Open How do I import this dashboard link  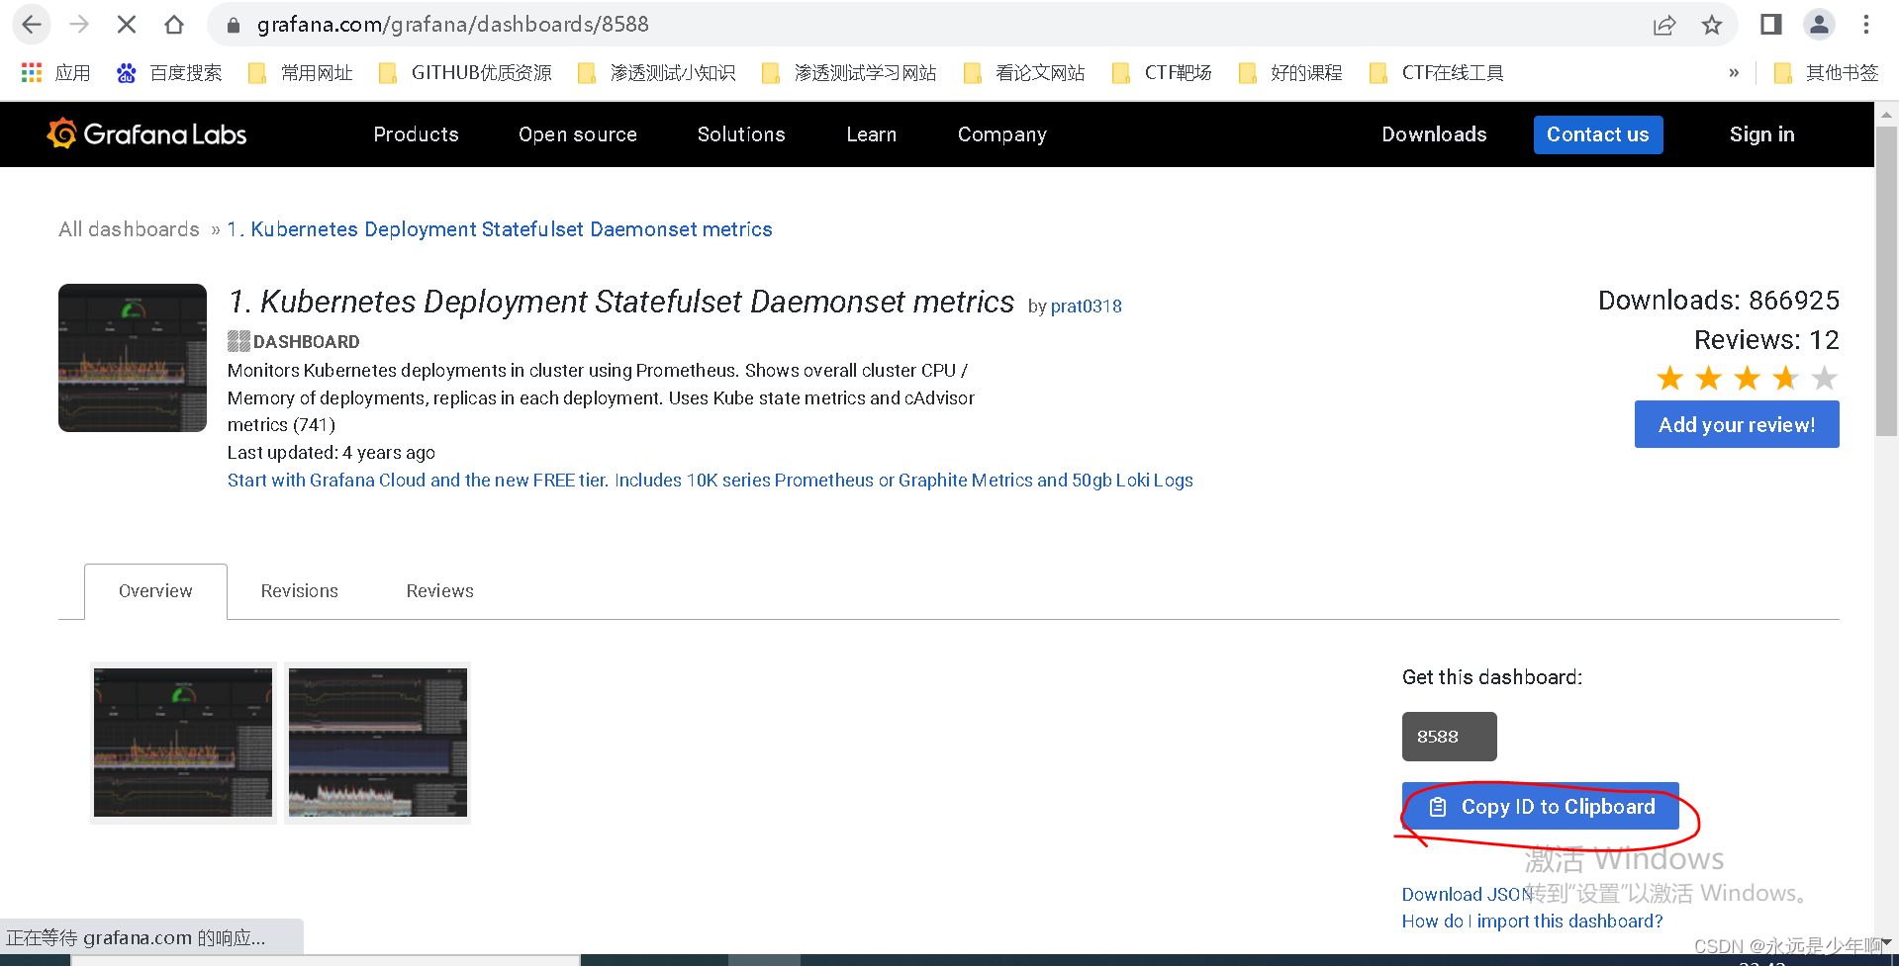[x=1532, y=922]
